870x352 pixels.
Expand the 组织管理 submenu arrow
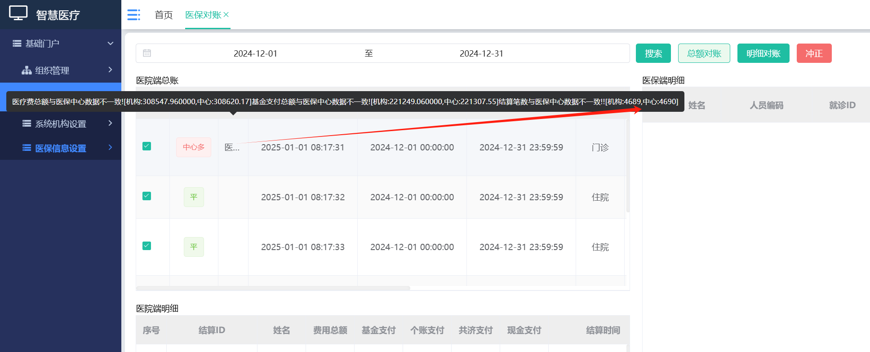(111, 70)
